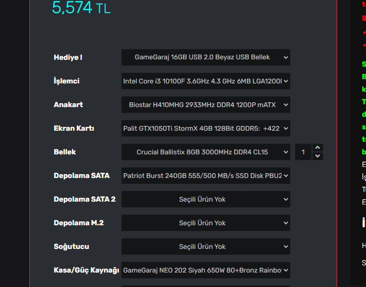Open the Kasa/Güç Kaynağı dropdown
The image size is (366, 287).
[x=203, y=270]
